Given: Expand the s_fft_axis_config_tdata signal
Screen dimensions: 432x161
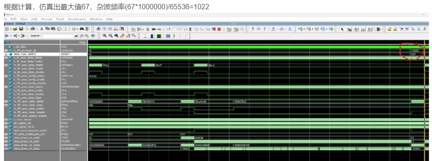Looking at the screenshot, I should point(6,76).
